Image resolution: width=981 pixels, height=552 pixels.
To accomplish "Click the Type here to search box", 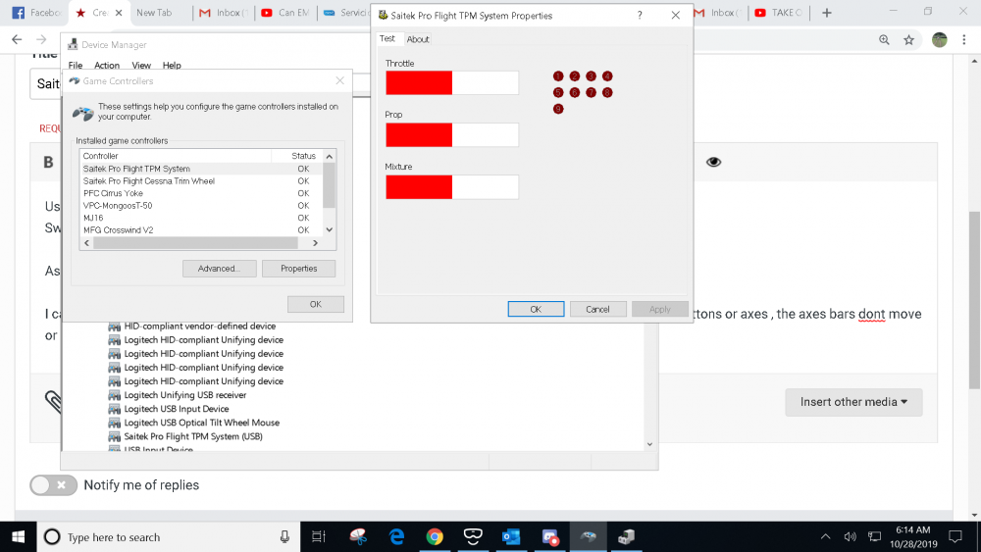I will click(168, 537).
